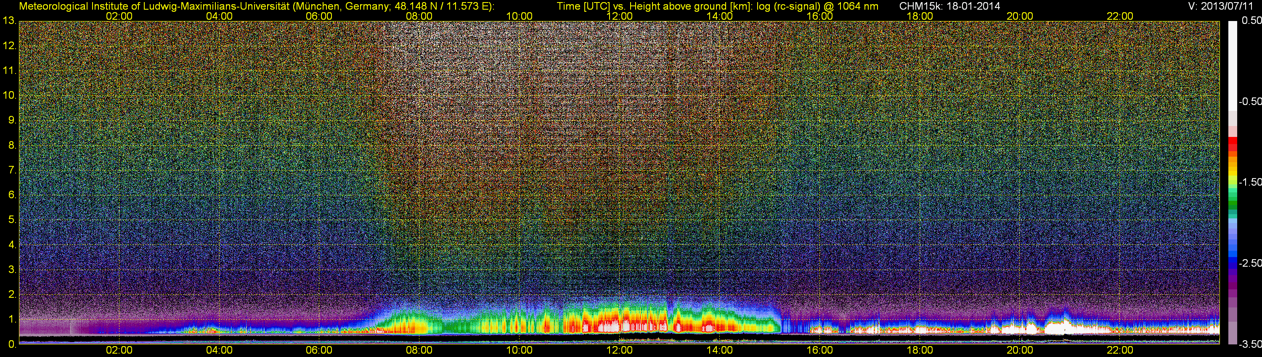The height and width of the screenshot is (357, 1262).
Task: Click the '-2.50' color scale label
Action: click(x=1250, y=263)
